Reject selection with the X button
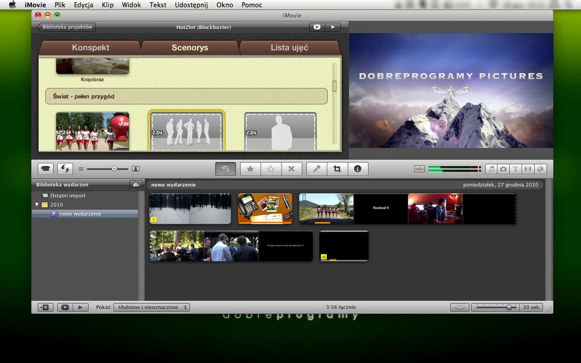This screenshot has height=363, width=581. [291, 169]
